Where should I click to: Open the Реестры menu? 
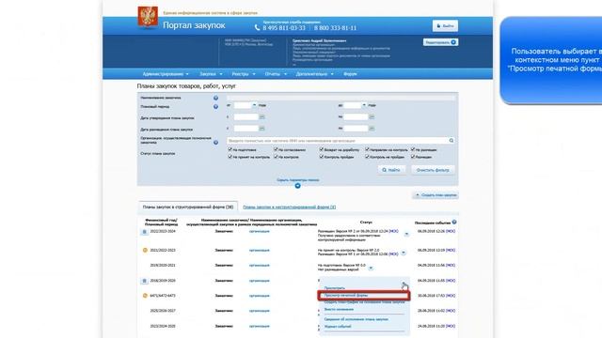point(244,74)
